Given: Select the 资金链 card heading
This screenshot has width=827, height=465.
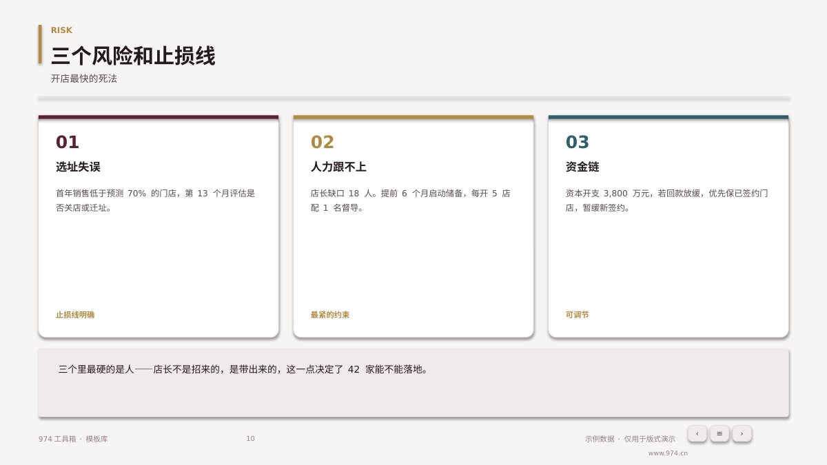Looking at the screenshot, I should pyautogui.click(x=582, y=167).
